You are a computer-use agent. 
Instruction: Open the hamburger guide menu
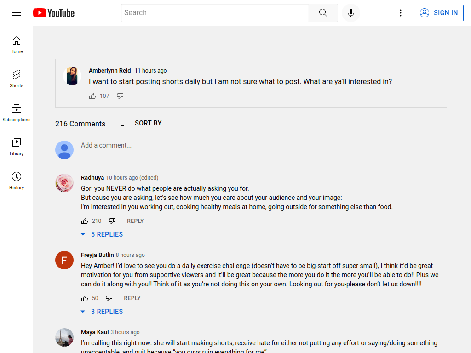point(17,12)
